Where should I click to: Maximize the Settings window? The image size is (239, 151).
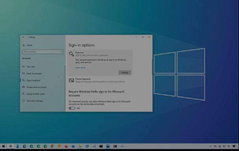click(x=143, y=37)
